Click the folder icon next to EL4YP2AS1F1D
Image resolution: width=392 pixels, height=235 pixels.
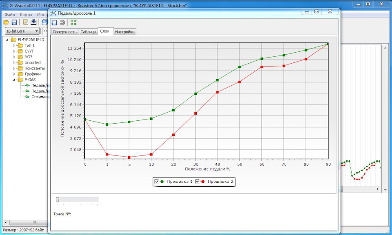pyautogui.click(x=14, y=40)
